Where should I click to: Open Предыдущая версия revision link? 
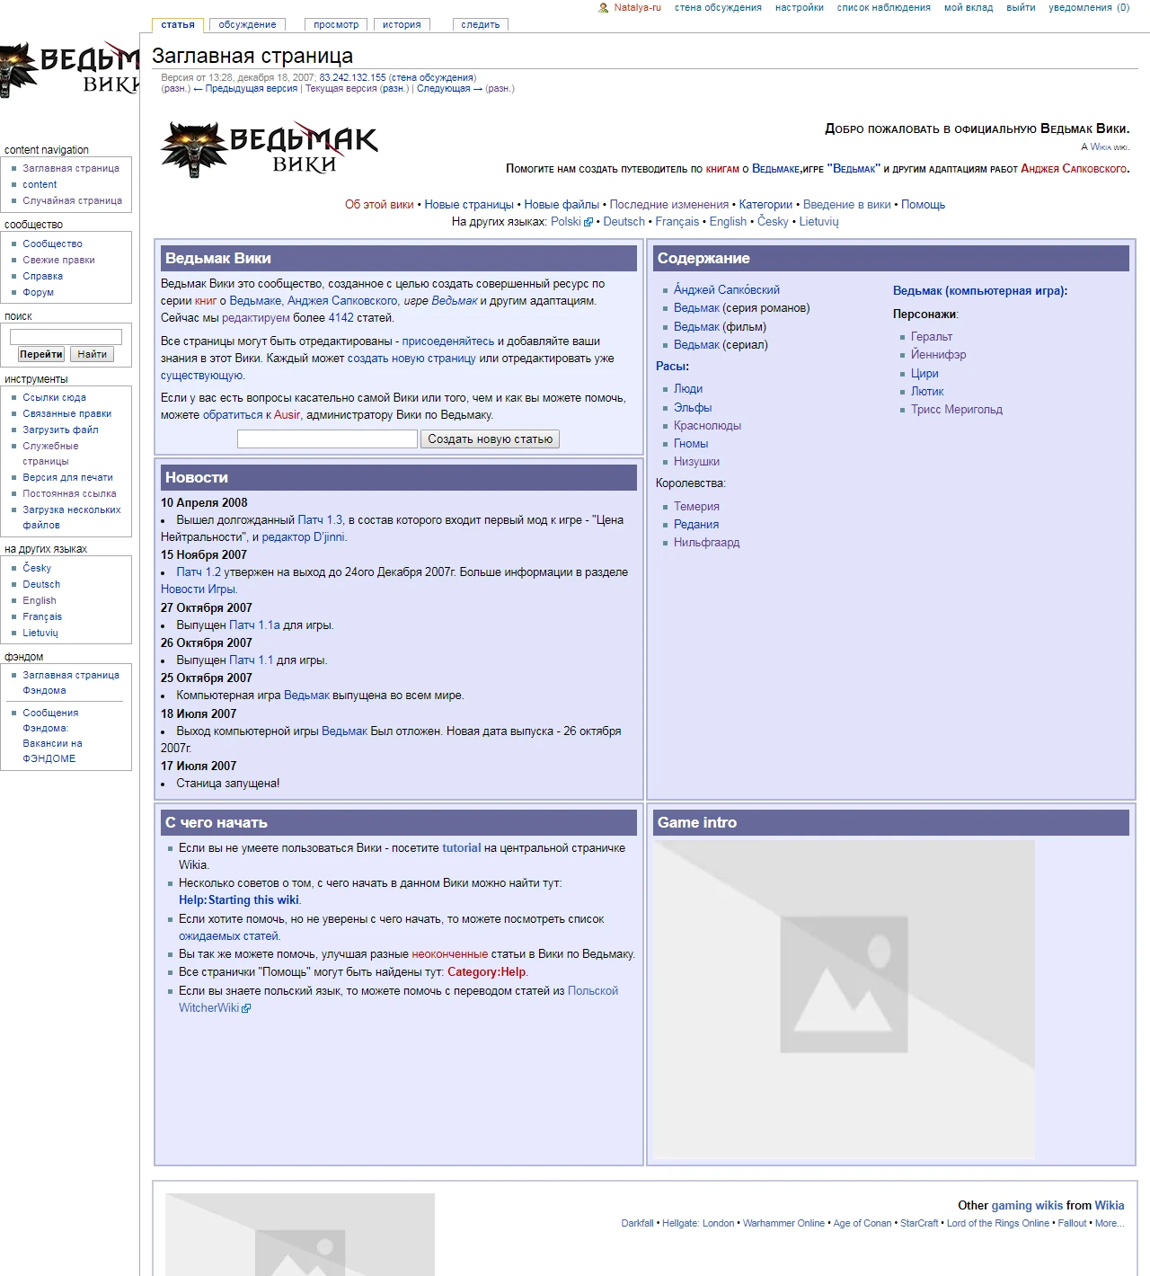(x=252, y=89)
